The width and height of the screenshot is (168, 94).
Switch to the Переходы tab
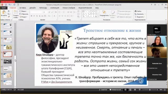pos(43,8)
